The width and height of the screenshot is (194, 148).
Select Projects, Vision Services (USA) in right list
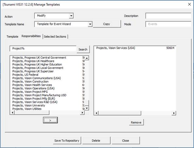point(135,48)
